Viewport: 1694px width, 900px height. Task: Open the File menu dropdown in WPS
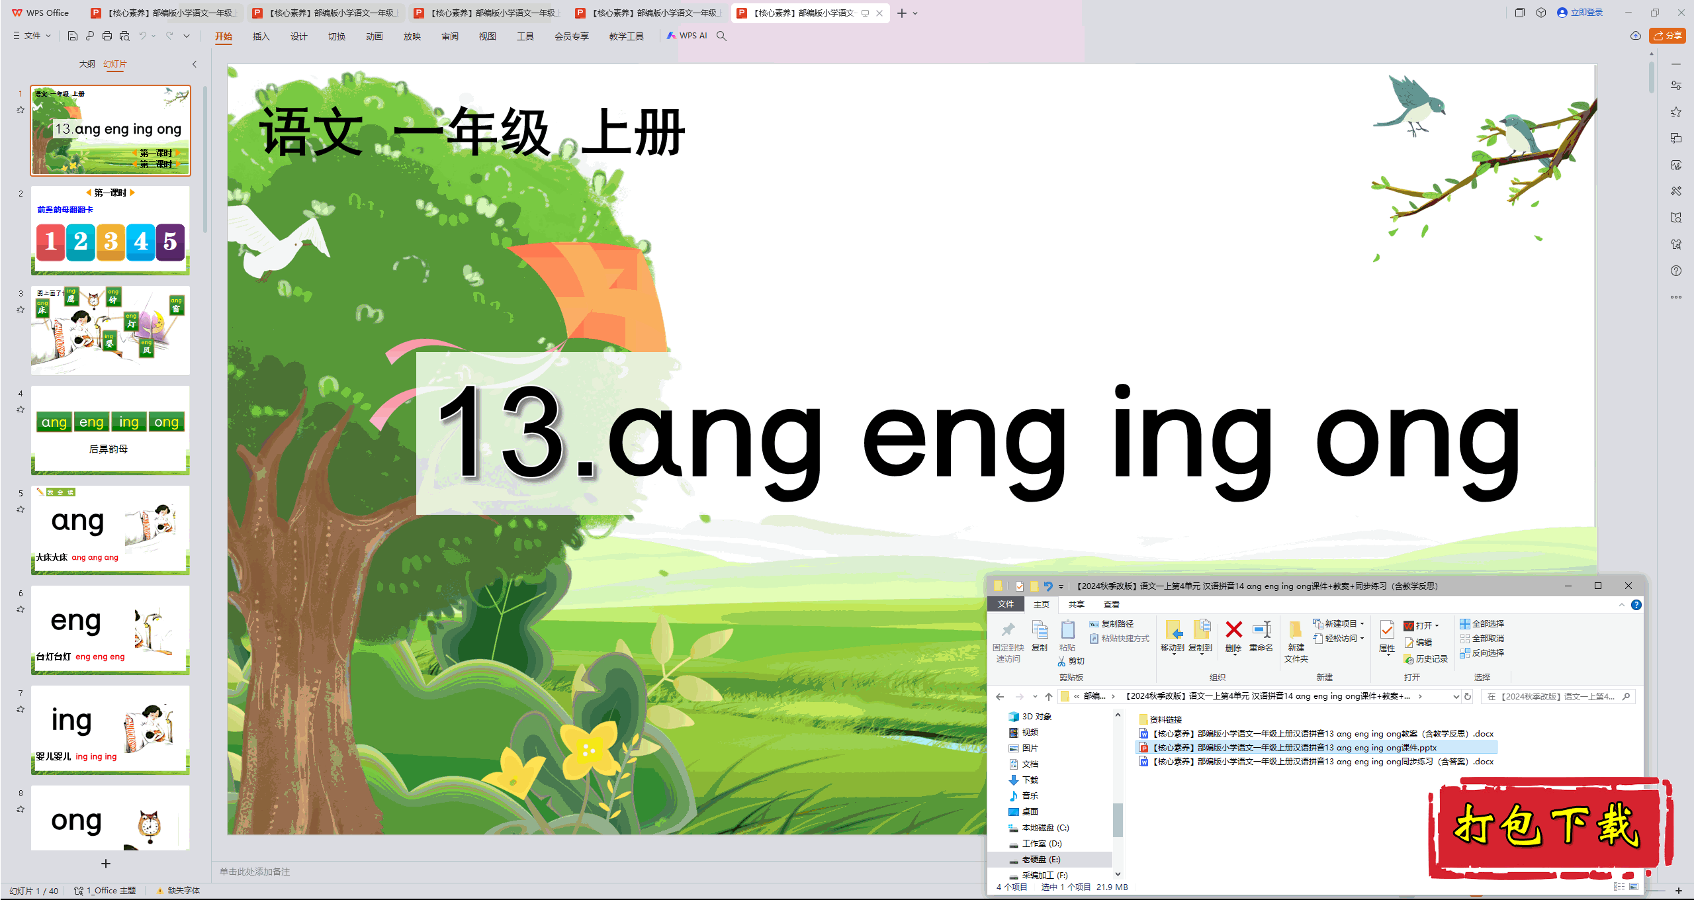coord(32,36)
